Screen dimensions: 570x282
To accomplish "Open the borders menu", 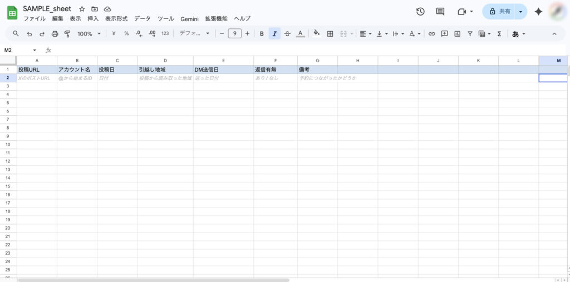I will [x=330, y=34].
